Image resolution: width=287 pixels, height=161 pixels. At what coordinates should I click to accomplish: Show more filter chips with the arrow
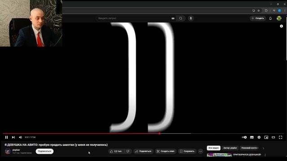[263, 148]
